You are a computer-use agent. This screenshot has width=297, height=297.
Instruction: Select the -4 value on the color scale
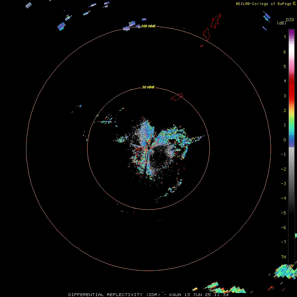coord(283,198)
